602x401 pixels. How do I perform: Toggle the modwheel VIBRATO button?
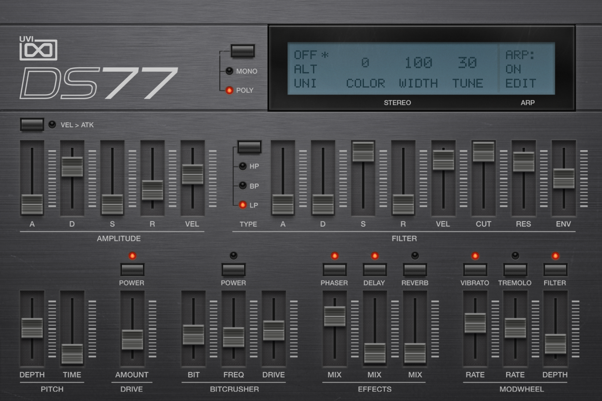click(x=475, y=270)
